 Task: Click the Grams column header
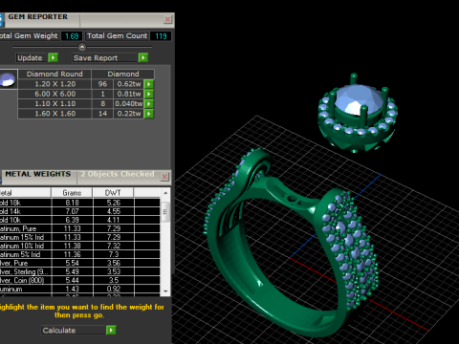coord(72,193)
